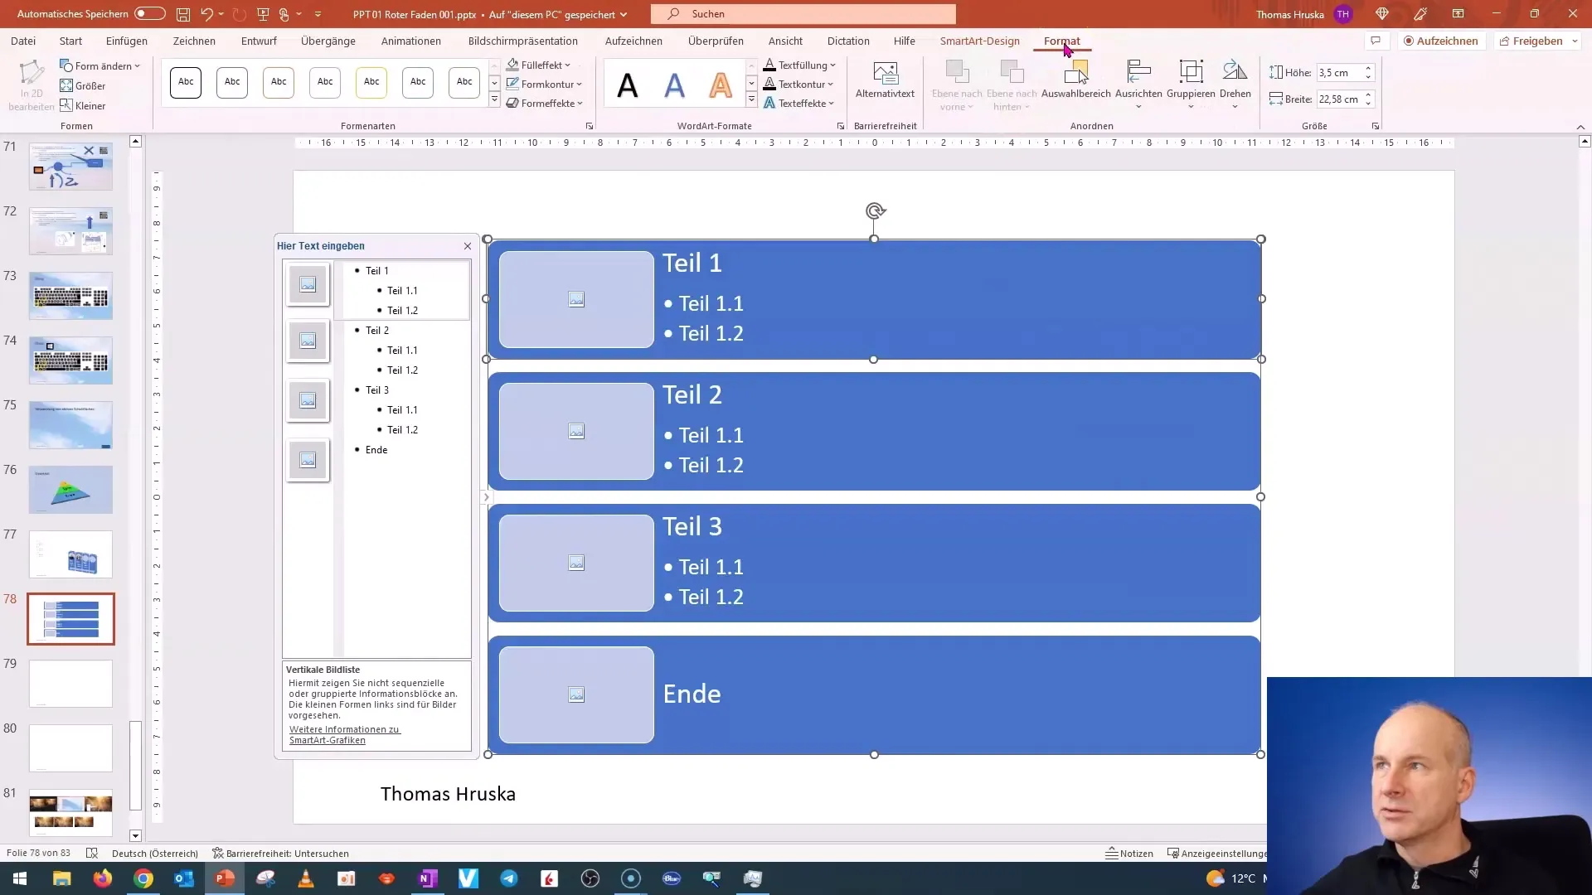Screen dimensions: 1592x895
Task: Click the picture placeholder in Teil 1 box
Action: point(576,299)
